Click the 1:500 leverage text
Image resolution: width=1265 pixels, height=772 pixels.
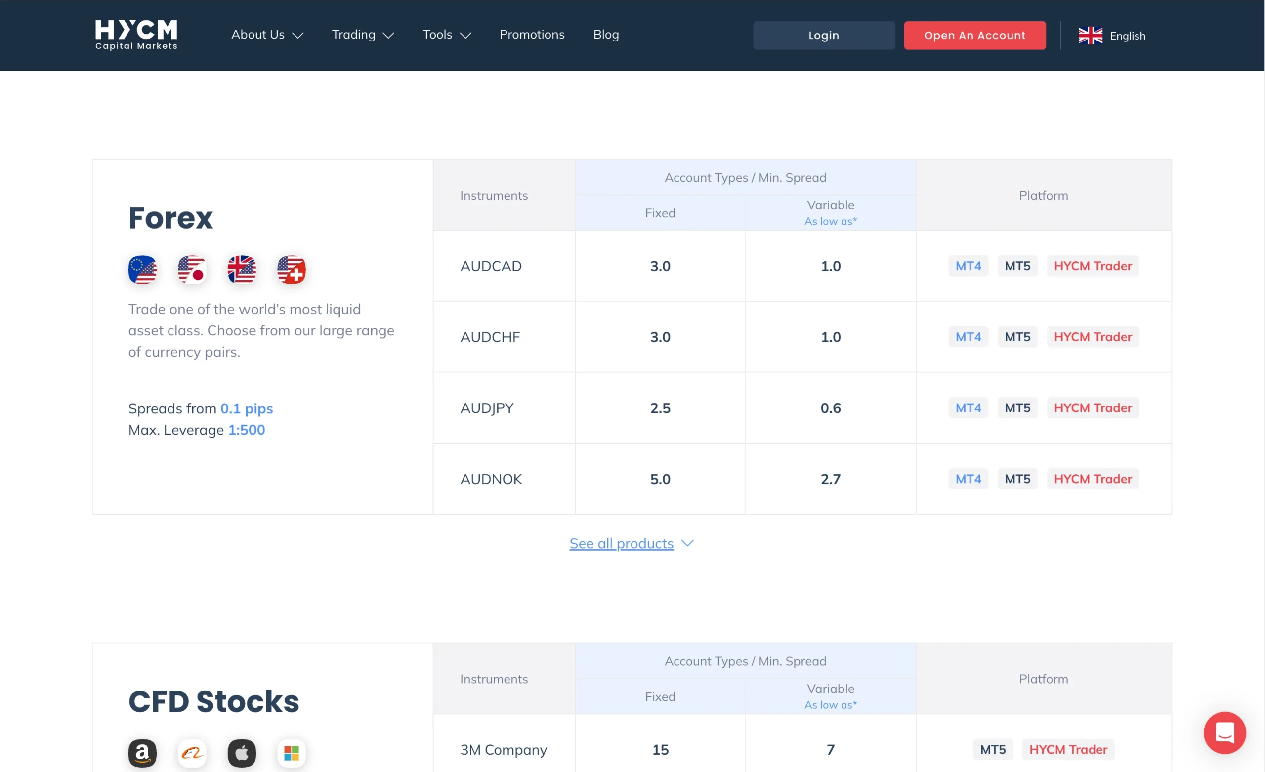click(x=247, y=430)
